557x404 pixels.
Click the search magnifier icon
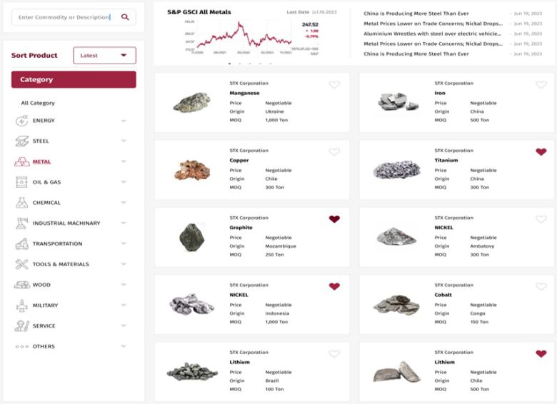pyautogui.click(x=126, y=17)
